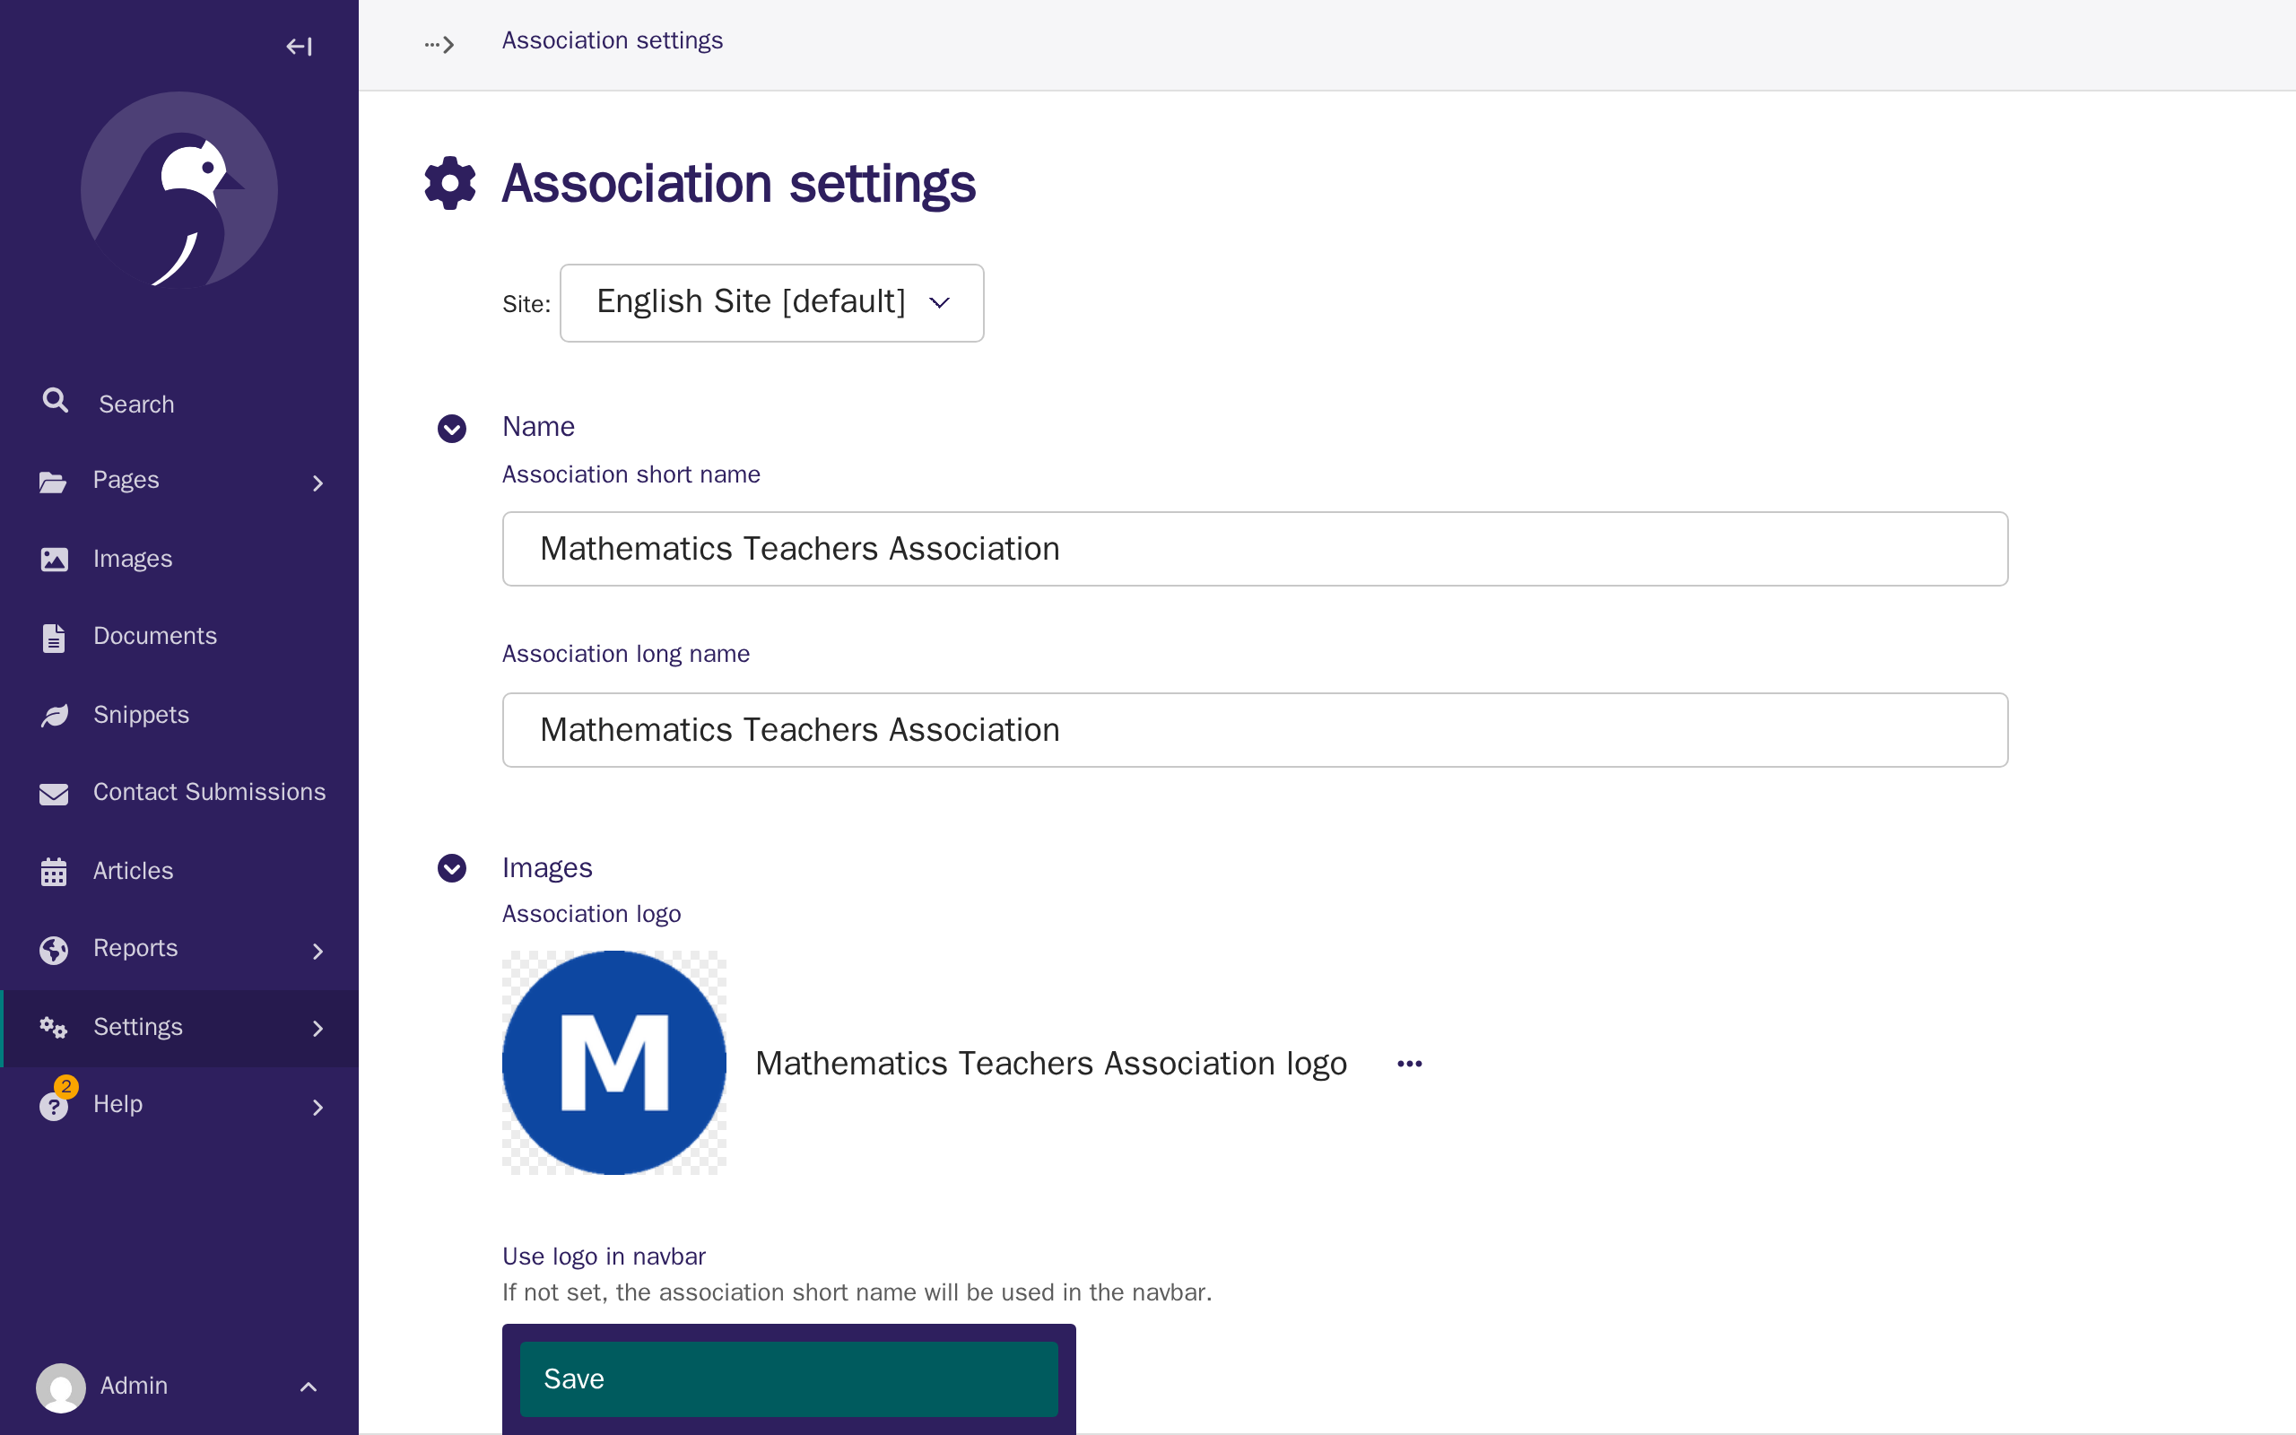Click the 'Site:' label
Screen dimensions: 2296x1435
tap(526, 305)
